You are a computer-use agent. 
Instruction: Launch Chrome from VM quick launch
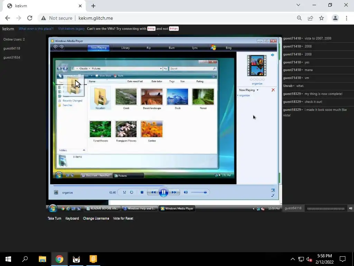(63, 209)
